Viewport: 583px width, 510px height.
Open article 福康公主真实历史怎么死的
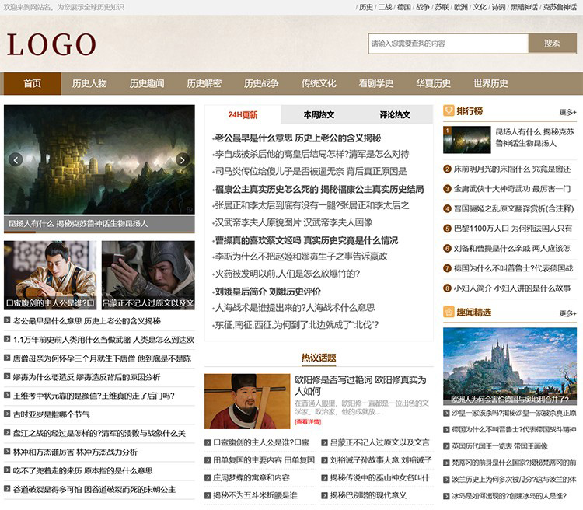pos(319,189)
